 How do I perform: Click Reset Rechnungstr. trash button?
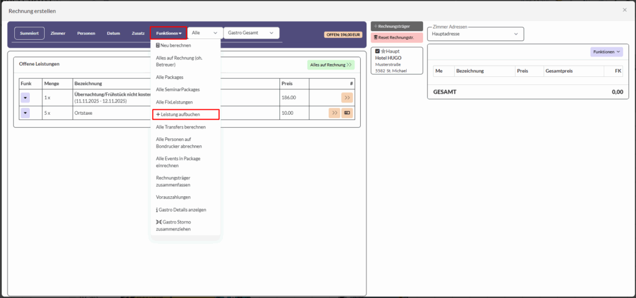pyautogui.click(x=396, y=38)
